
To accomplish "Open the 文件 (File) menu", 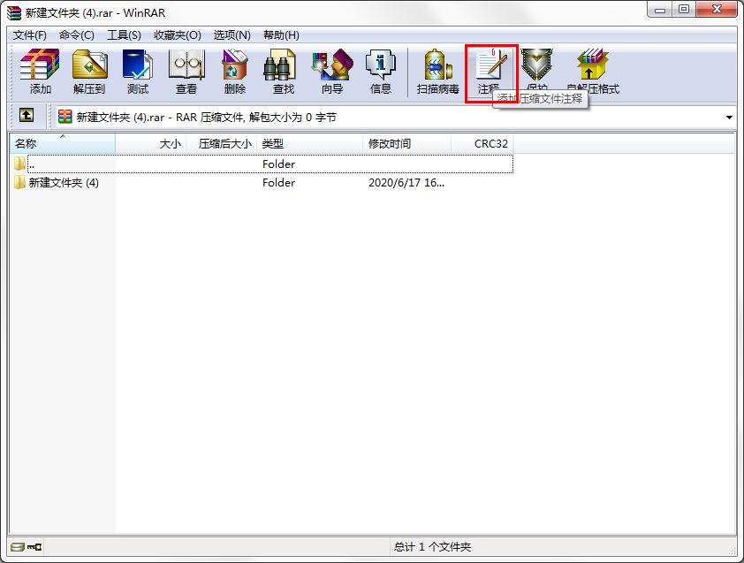I will pos(28,34).
